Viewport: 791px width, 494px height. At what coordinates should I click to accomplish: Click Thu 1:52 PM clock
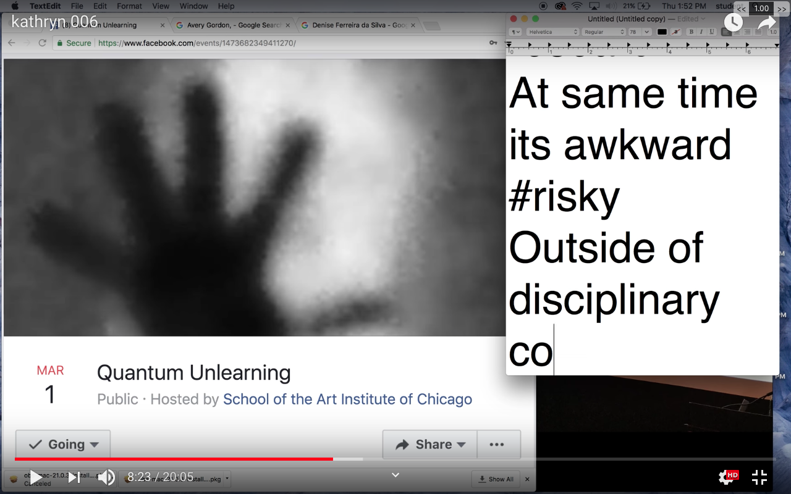pyautogui.click(x=684, y=6)
